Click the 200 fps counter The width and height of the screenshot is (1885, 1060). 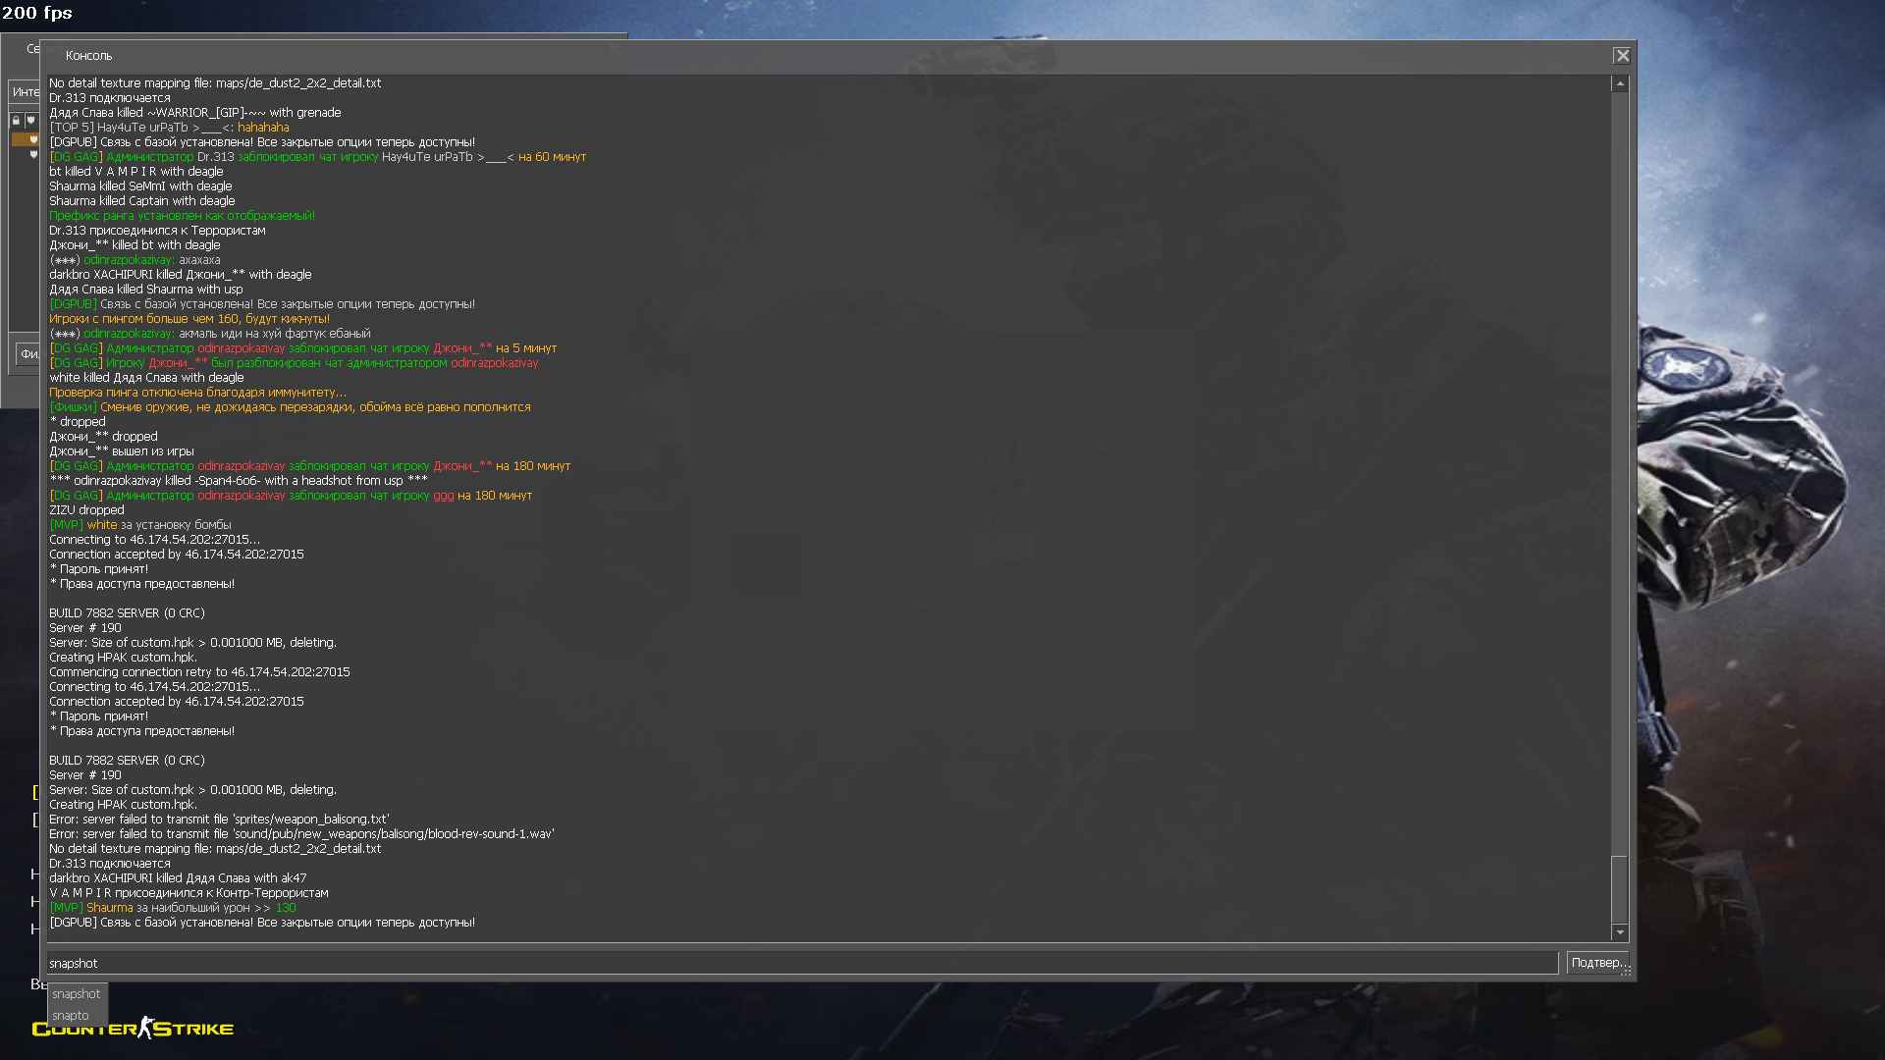point(37,13)
